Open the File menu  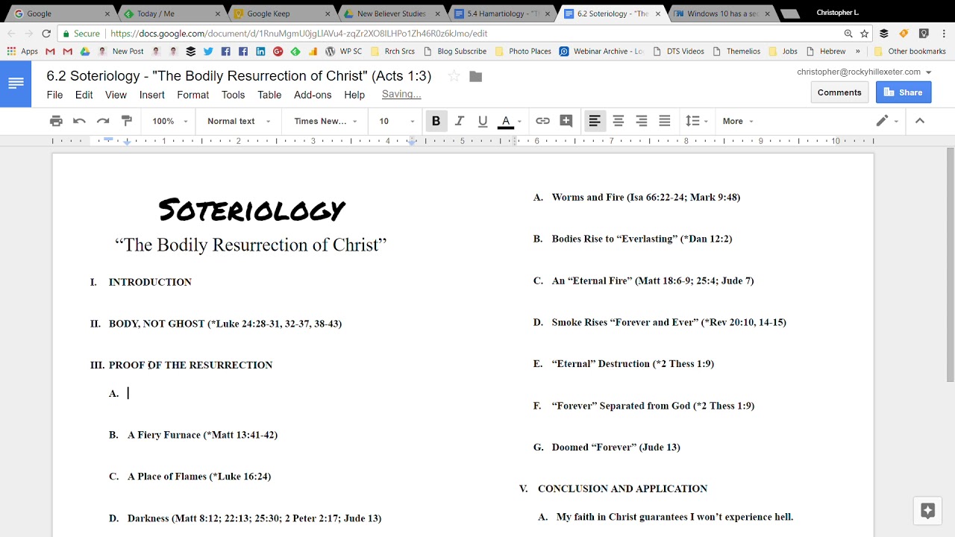tap(54, 95)
